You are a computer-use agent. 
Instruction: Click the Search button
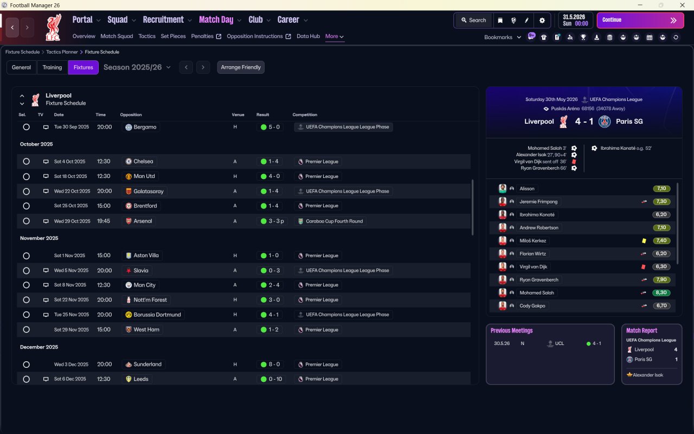[x=473, y=20]
